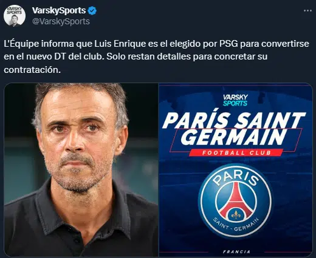Open the Luis Enrique photo
Screen dimensions: 316x258
[81, 170]
